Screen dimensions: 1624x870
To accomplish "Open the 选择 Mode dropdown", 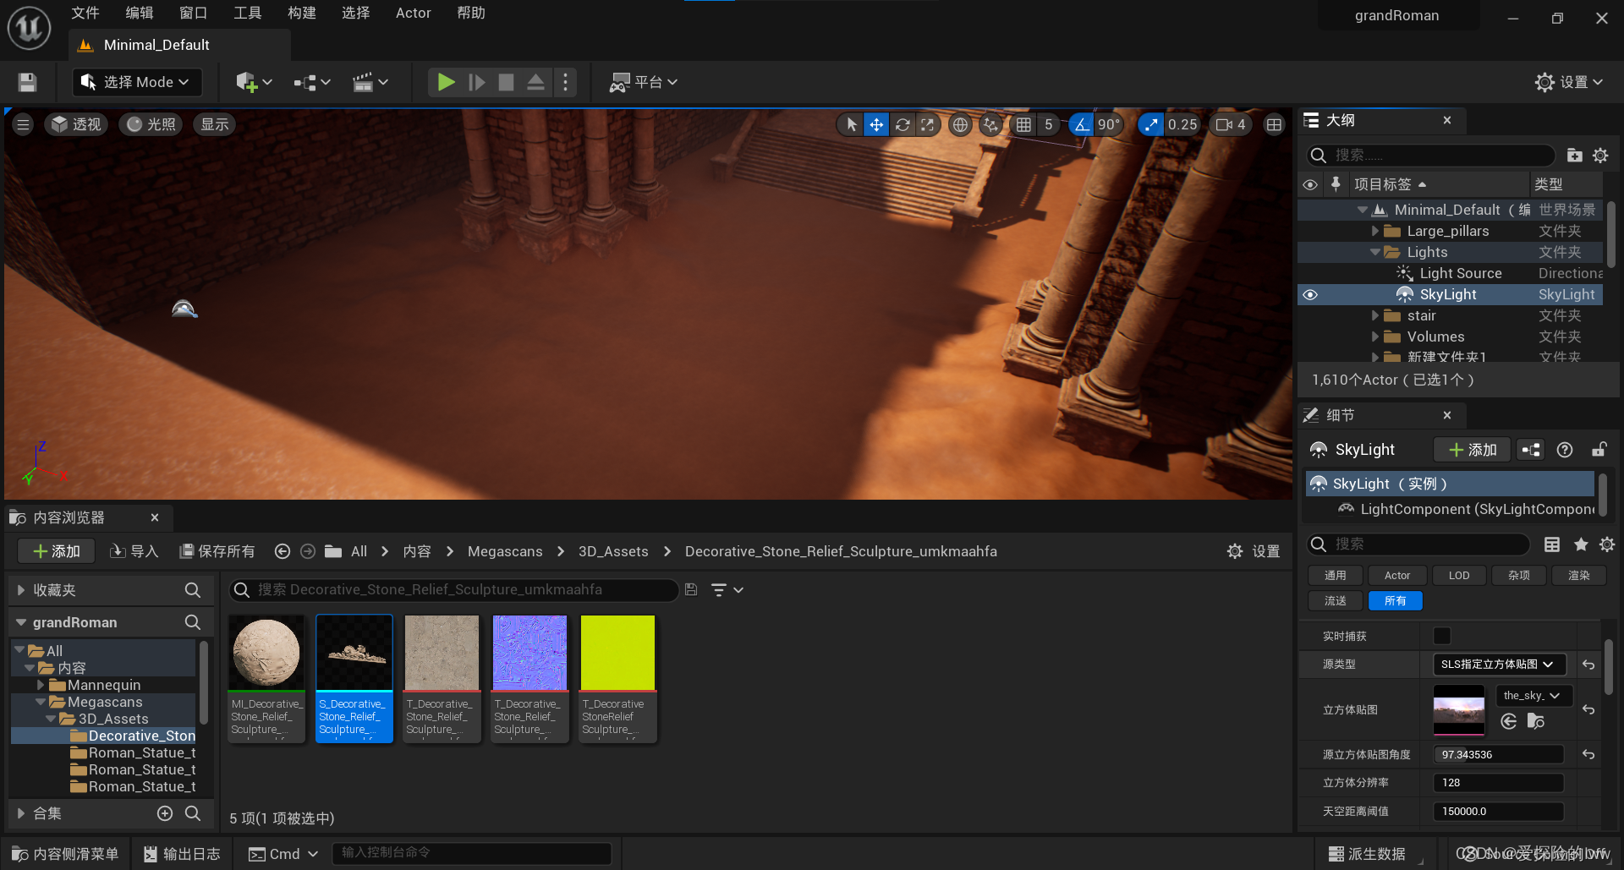I will [138, 82].
